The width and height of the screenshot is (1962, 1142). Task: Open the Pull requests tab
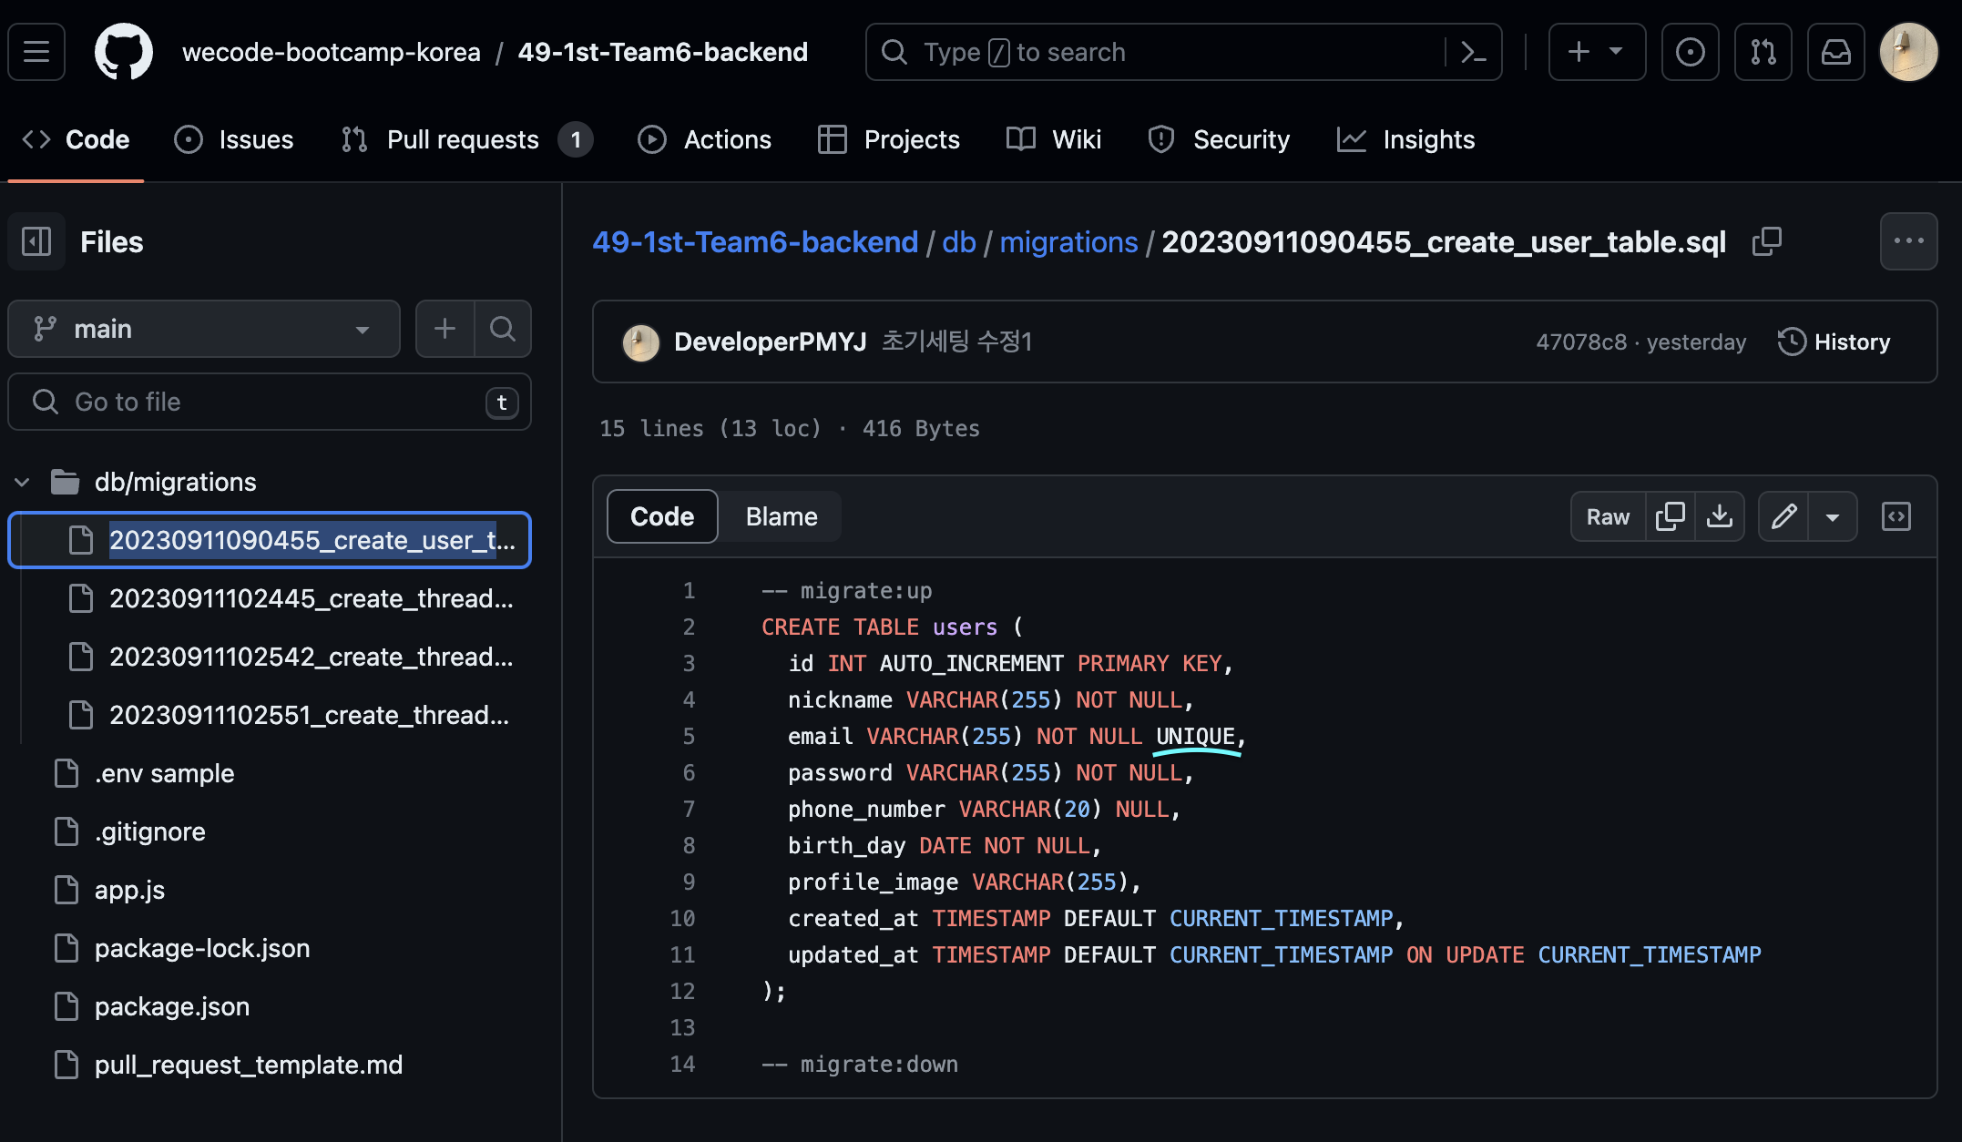(465, 139)
